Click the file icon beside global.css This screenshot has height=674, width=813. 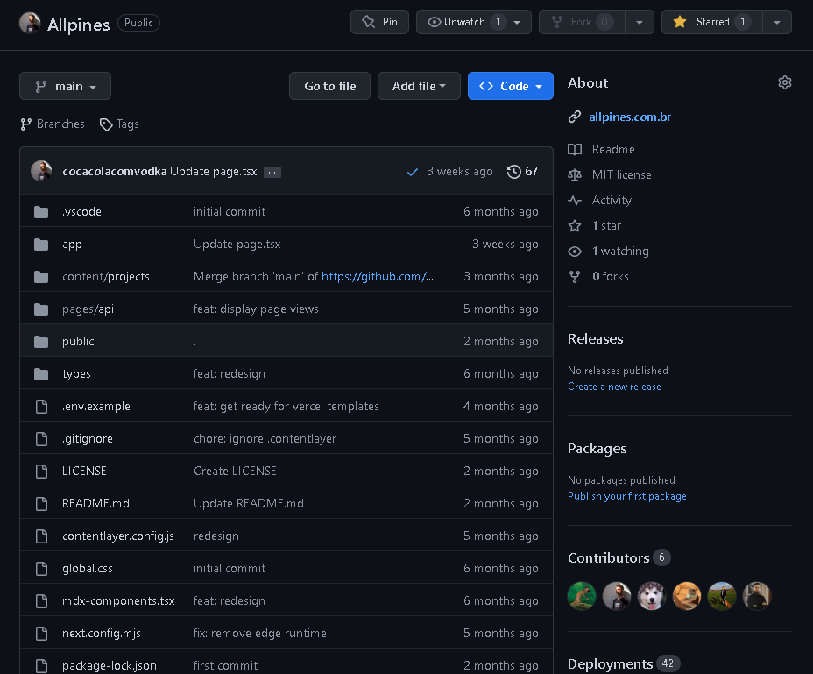click(41, 569)
